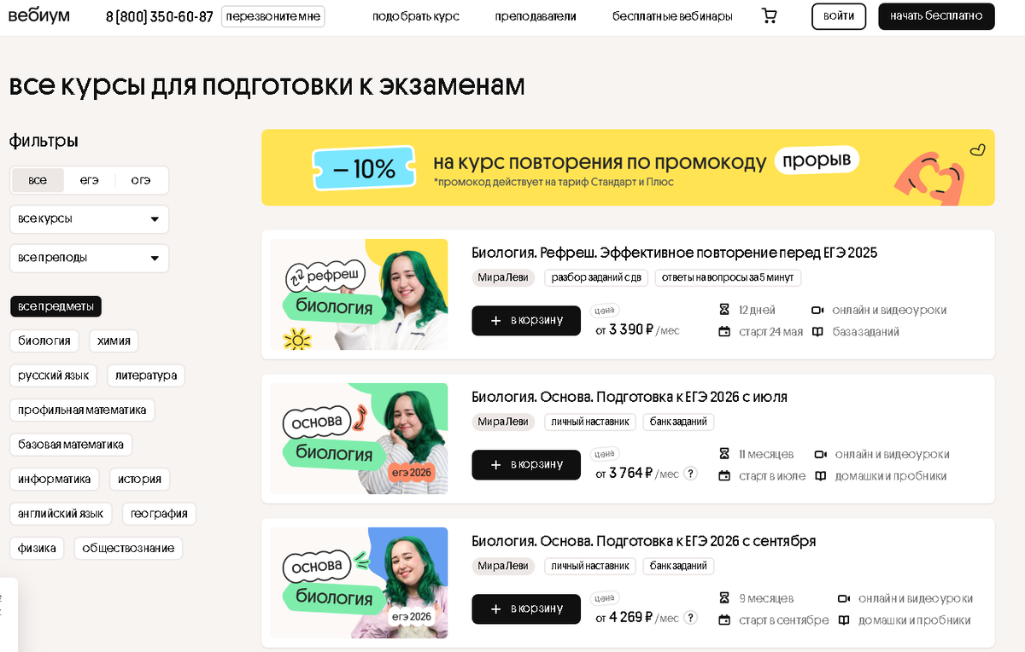Click video camera icon in Рефреш course row
The image size is (1025, 652).
point(817,310)
